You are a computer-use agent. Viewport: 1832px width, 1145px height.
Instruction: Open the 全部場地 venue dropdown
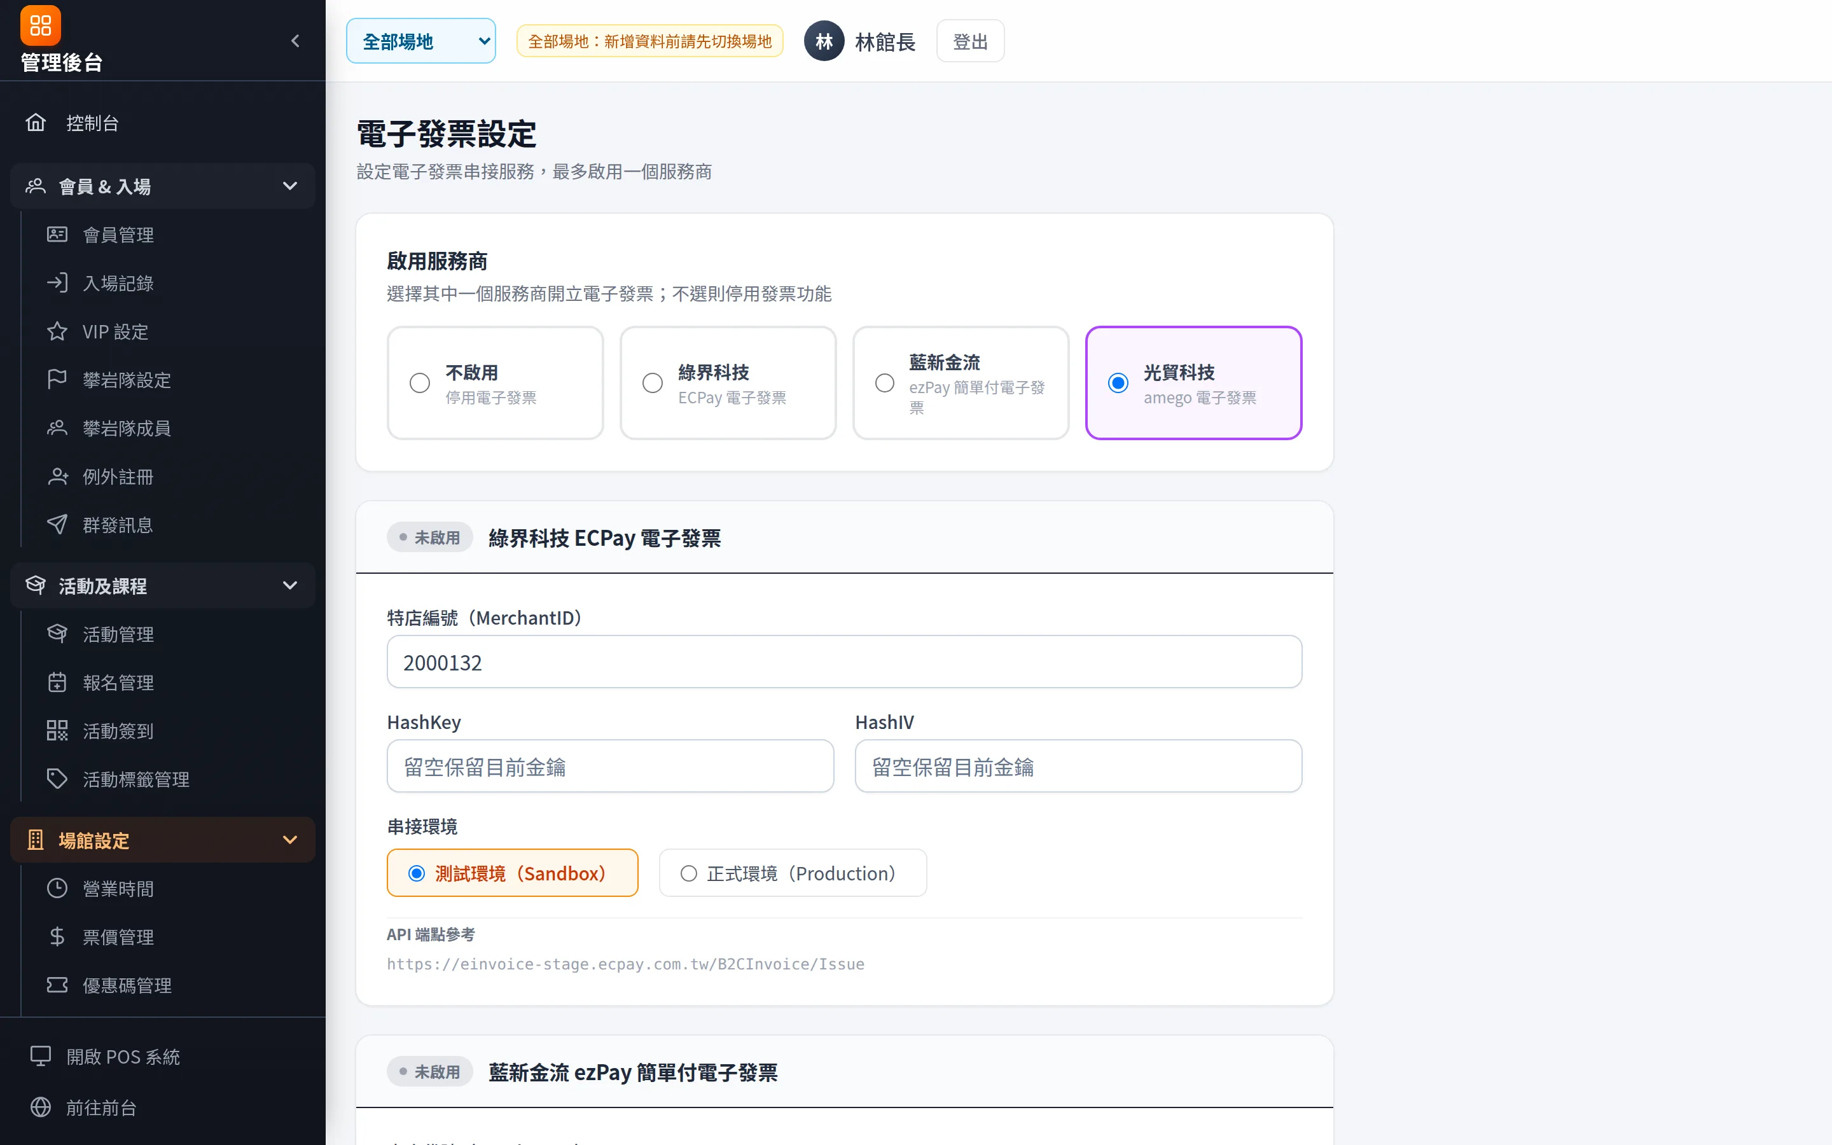tap(421, 41)
